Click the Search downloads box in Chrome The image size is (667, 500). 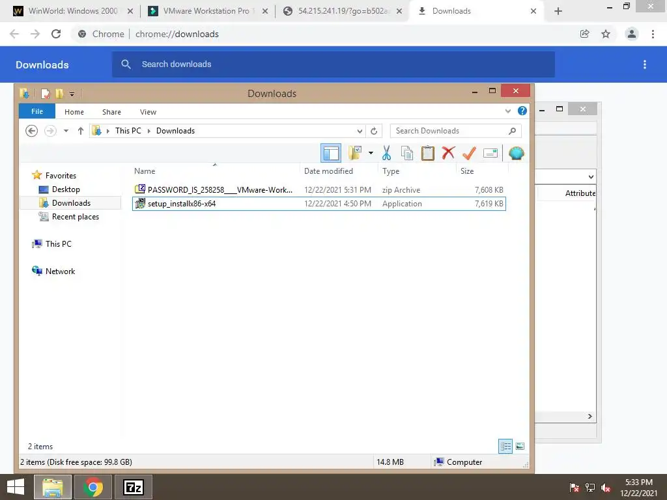click(x=333, y=64)
